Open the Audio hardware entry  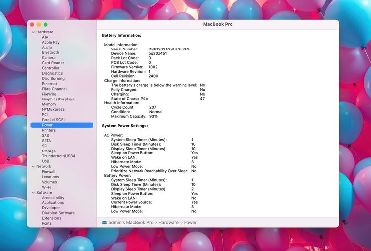[x=47, y=48]
